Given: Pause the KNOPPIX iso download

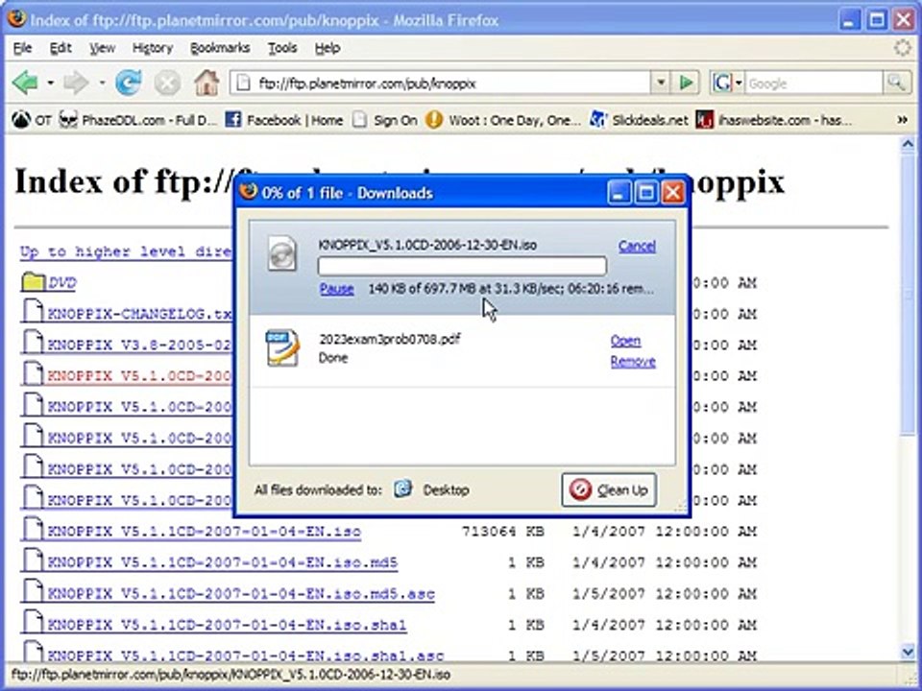Looking at the screenshot, I should pos(336,289).
